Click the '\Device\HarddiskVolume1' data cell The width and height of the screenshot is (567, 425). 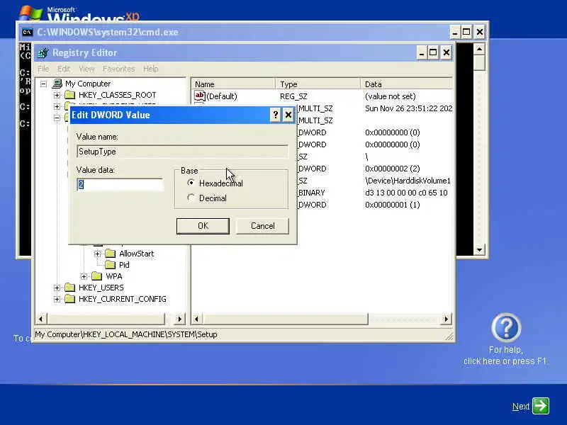click(x=408, y=181)
